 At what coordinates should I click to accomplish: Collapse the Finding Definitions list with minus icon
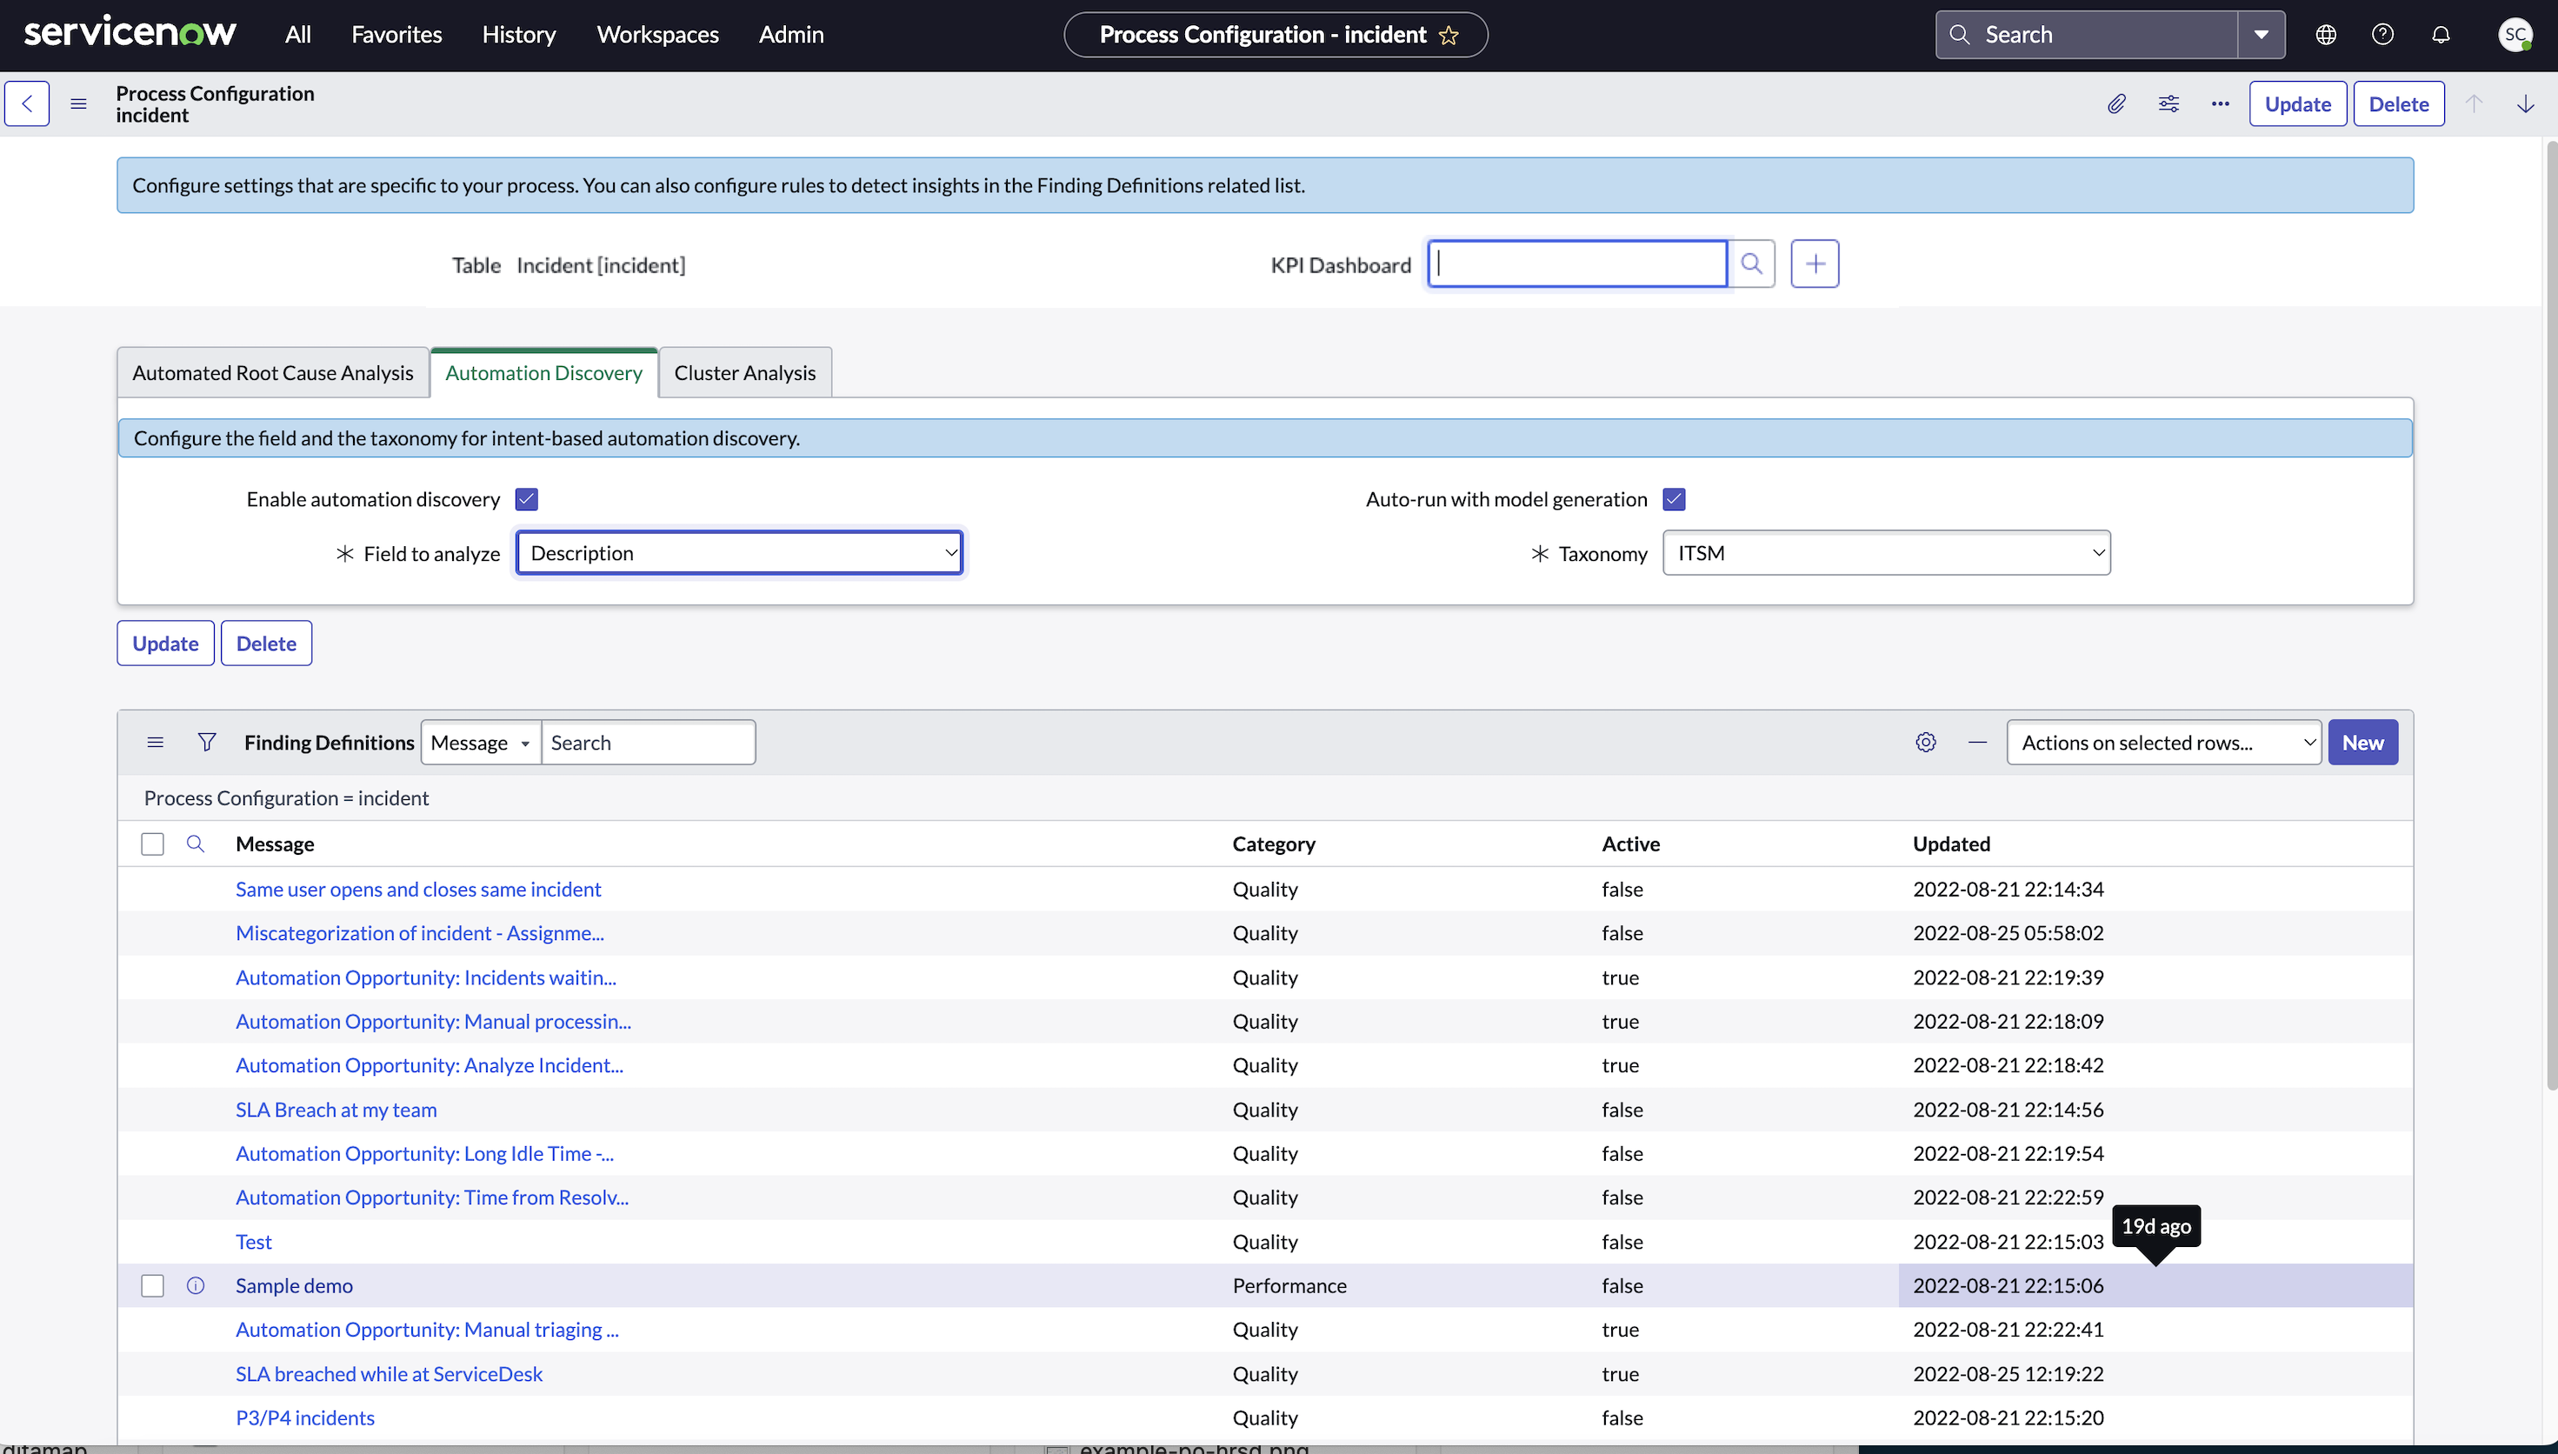pyautogui.click(x=1978, y=742)
